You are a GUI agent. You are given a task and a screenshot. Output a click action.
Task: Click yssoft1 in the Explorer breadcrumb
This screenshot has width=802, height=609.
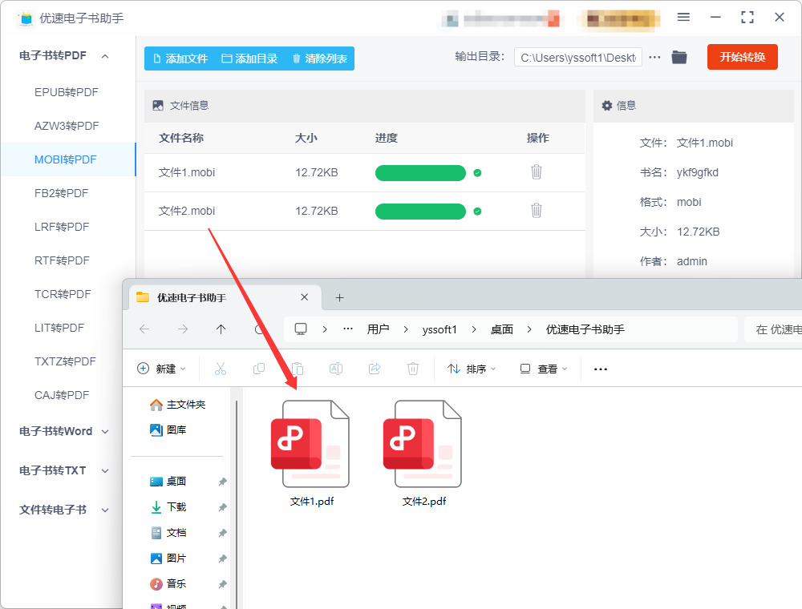[439, 329]
